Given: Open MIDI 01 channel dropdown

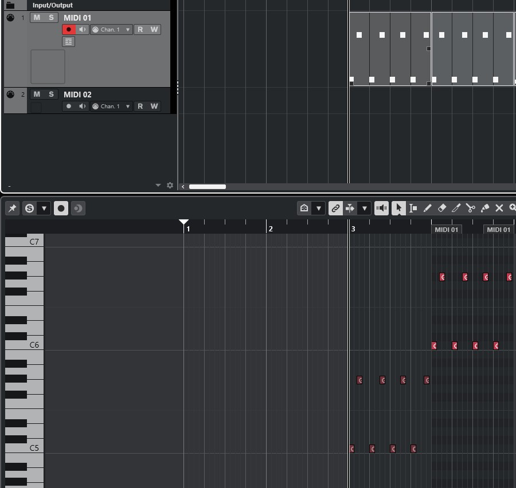Looking at the screenshot, I should pos(112,30).
